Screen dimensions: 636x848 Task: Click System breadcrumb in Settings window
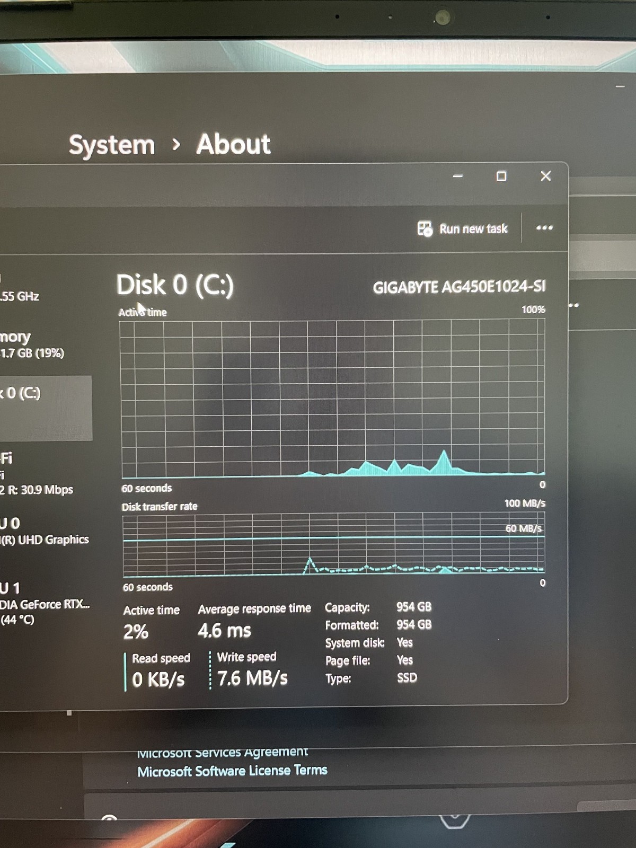pos(112,145)
